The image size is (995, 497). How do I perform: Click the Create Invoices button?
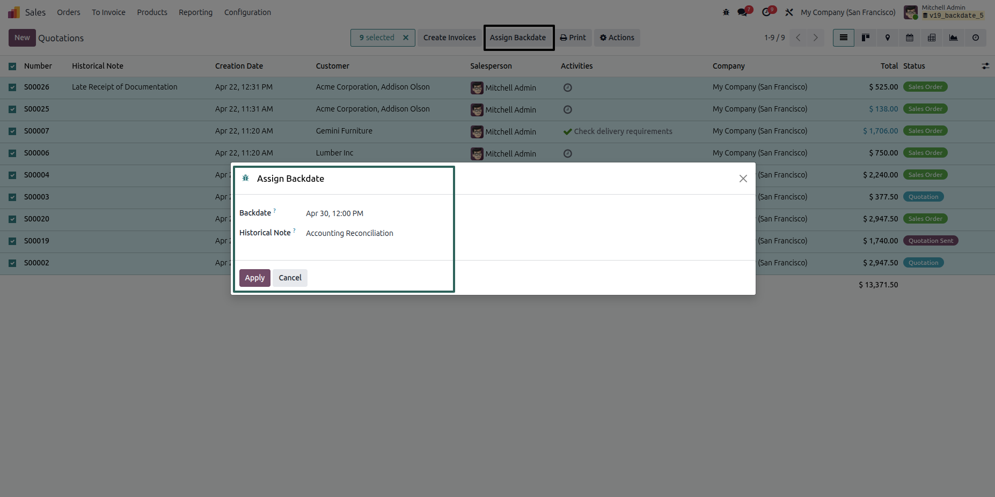(x=450, y=38)
